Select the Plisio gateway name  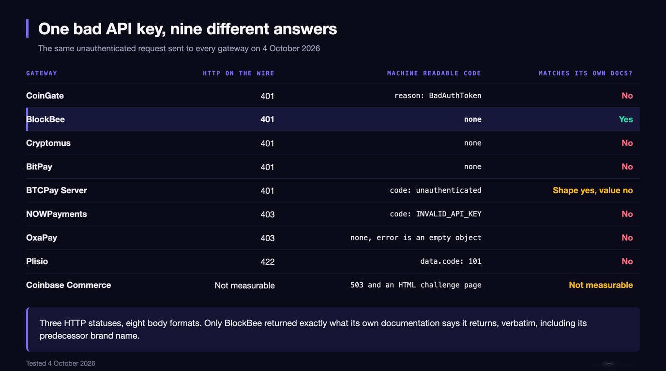(37, 261)
